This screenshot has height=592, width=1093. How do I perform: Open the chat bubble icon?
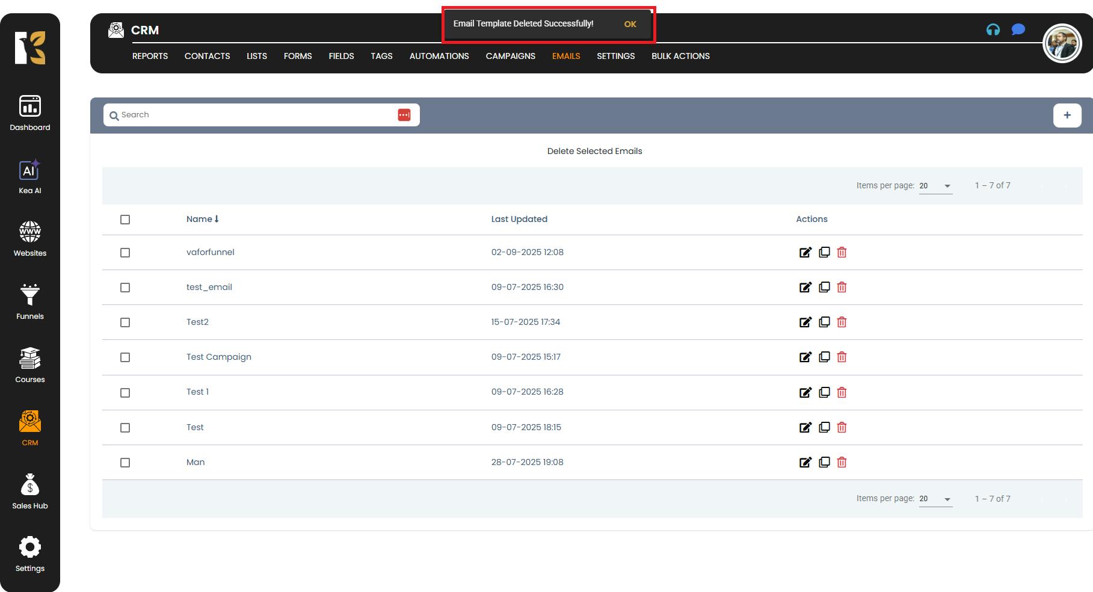[1018, 29]
